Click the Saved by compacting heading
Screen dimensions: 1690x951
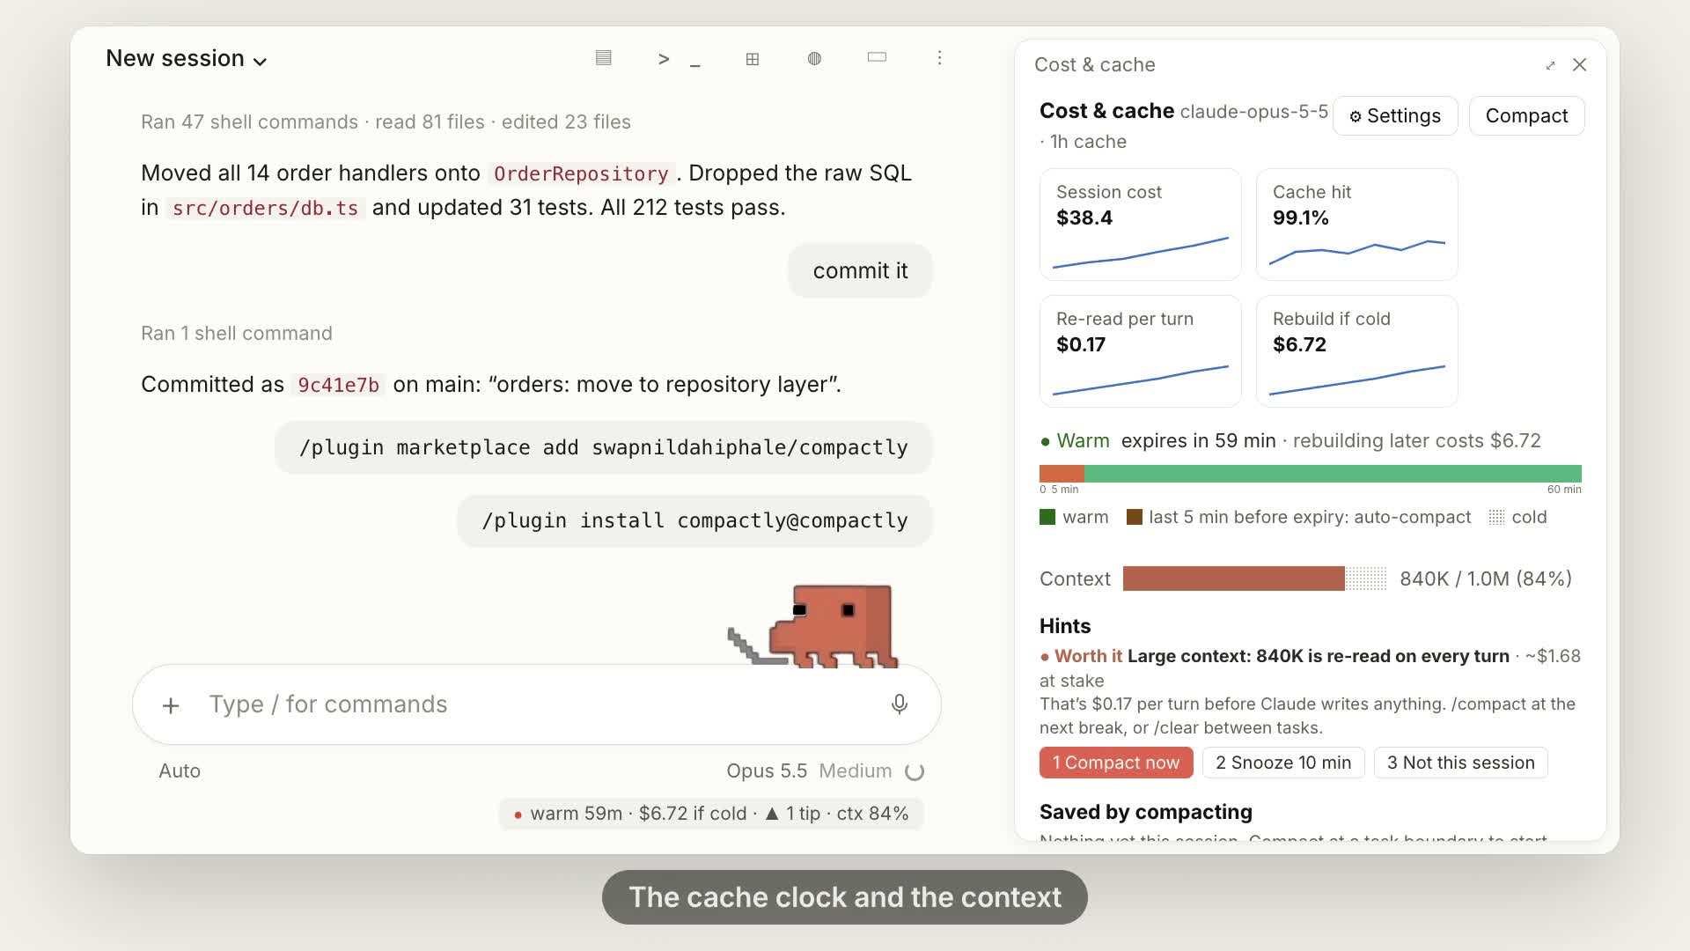(1145, 812)
